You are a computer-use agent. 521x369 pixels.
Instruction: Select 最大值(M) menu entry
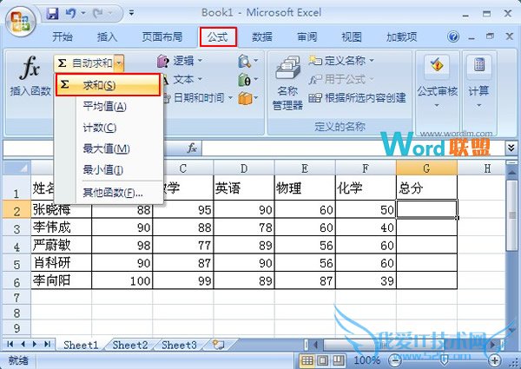[106, 148]
